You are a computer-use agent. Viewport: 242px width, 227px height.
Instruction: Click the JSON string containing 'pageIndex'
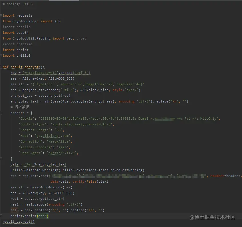[x=87, y=84]
